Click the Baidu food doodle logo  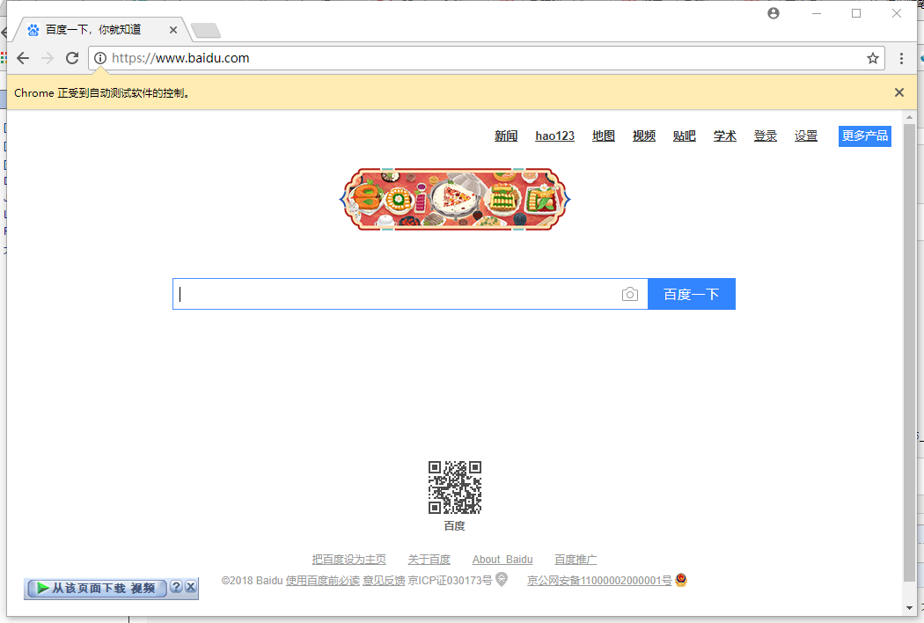[455, 199]
